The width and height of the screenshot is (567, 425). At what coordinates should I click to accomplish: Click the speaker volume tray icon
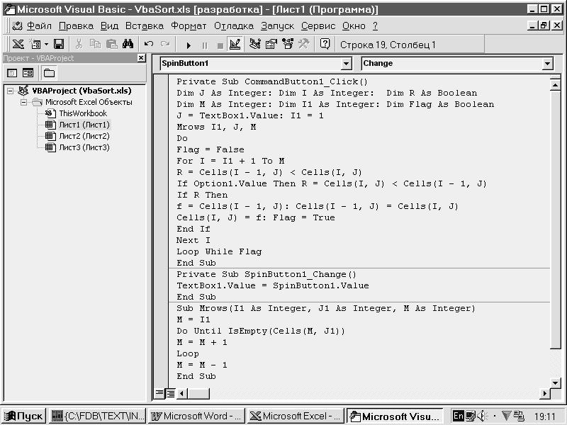(x=482, y=416)
